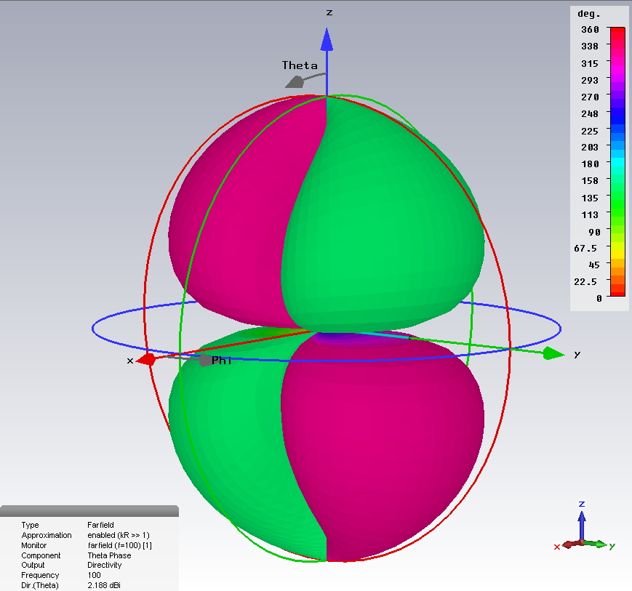The width and height of the screenshot is (632, 591).
Task: Click the blue z-axis arrowhead
Action: (327, 39)
